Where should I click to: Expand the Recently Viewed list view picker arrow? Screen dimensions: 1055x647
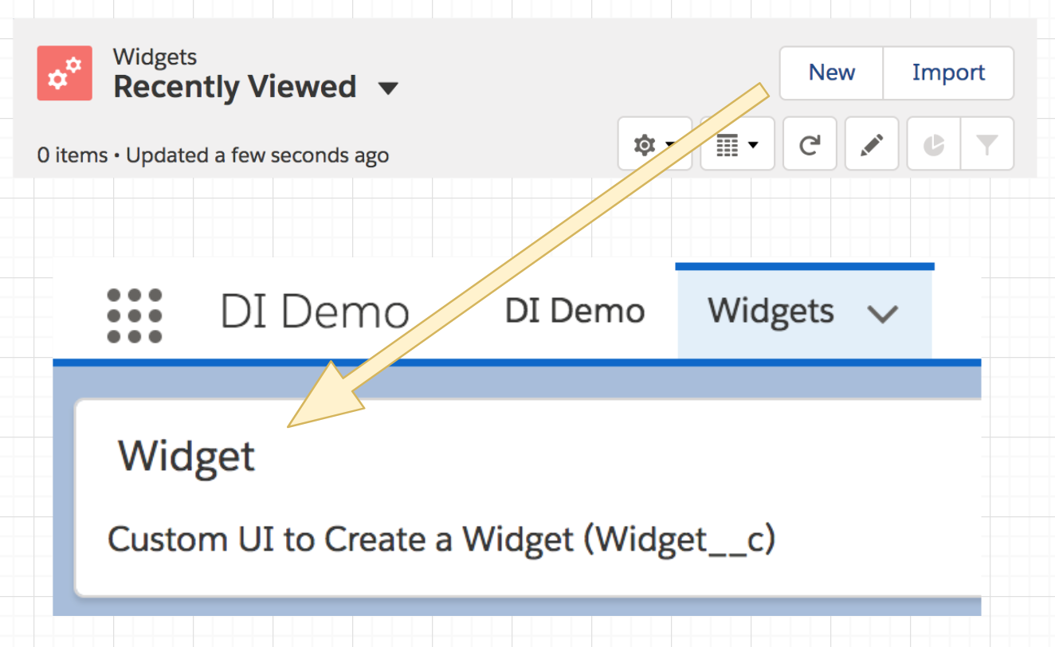(388, 88)
